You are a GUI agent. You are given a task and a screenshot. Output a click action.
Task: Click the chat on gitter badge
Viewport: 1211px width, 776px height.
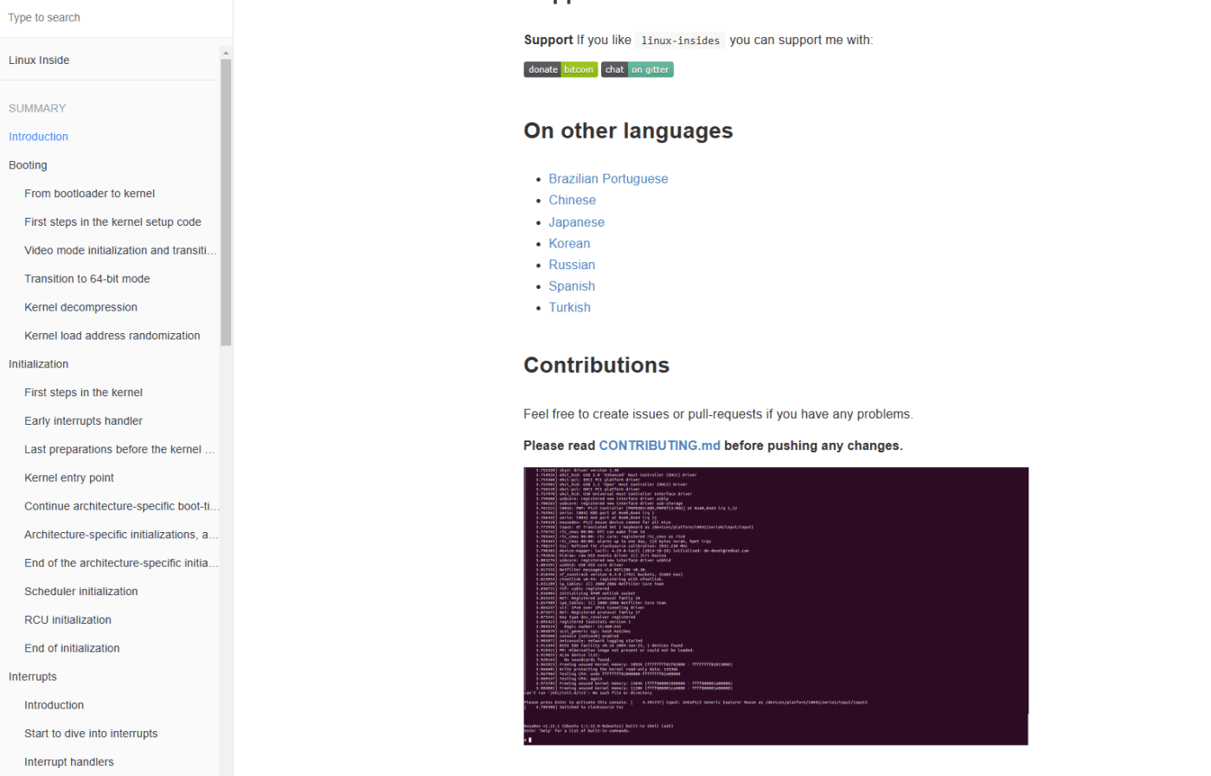(637, 69)
